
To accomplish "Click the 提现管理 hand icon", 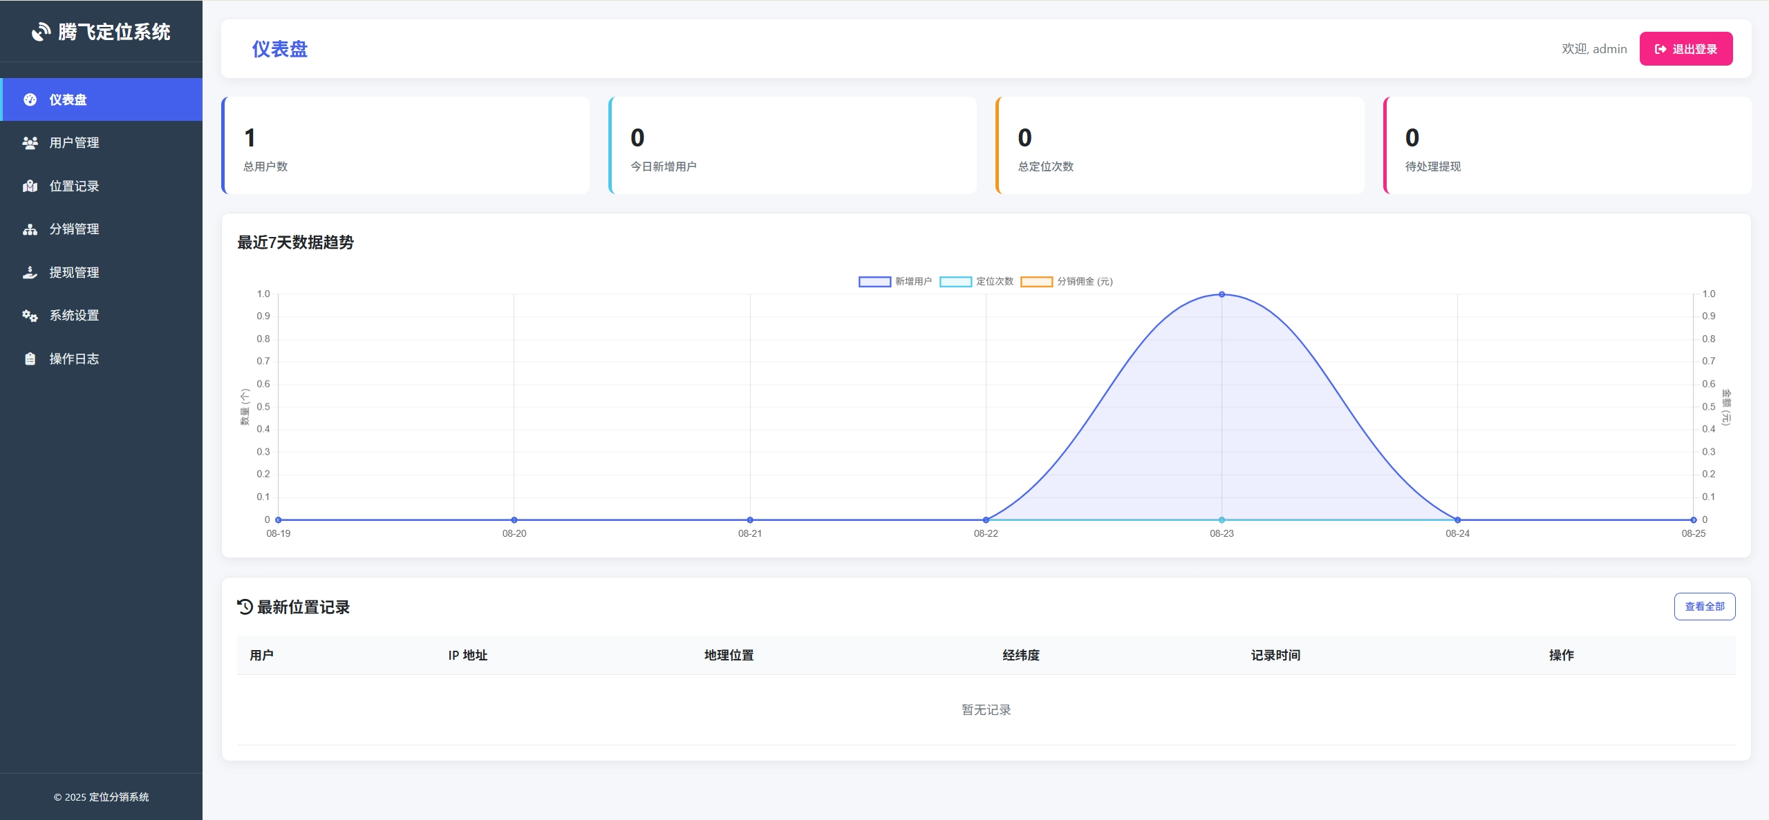I will 30,272.
